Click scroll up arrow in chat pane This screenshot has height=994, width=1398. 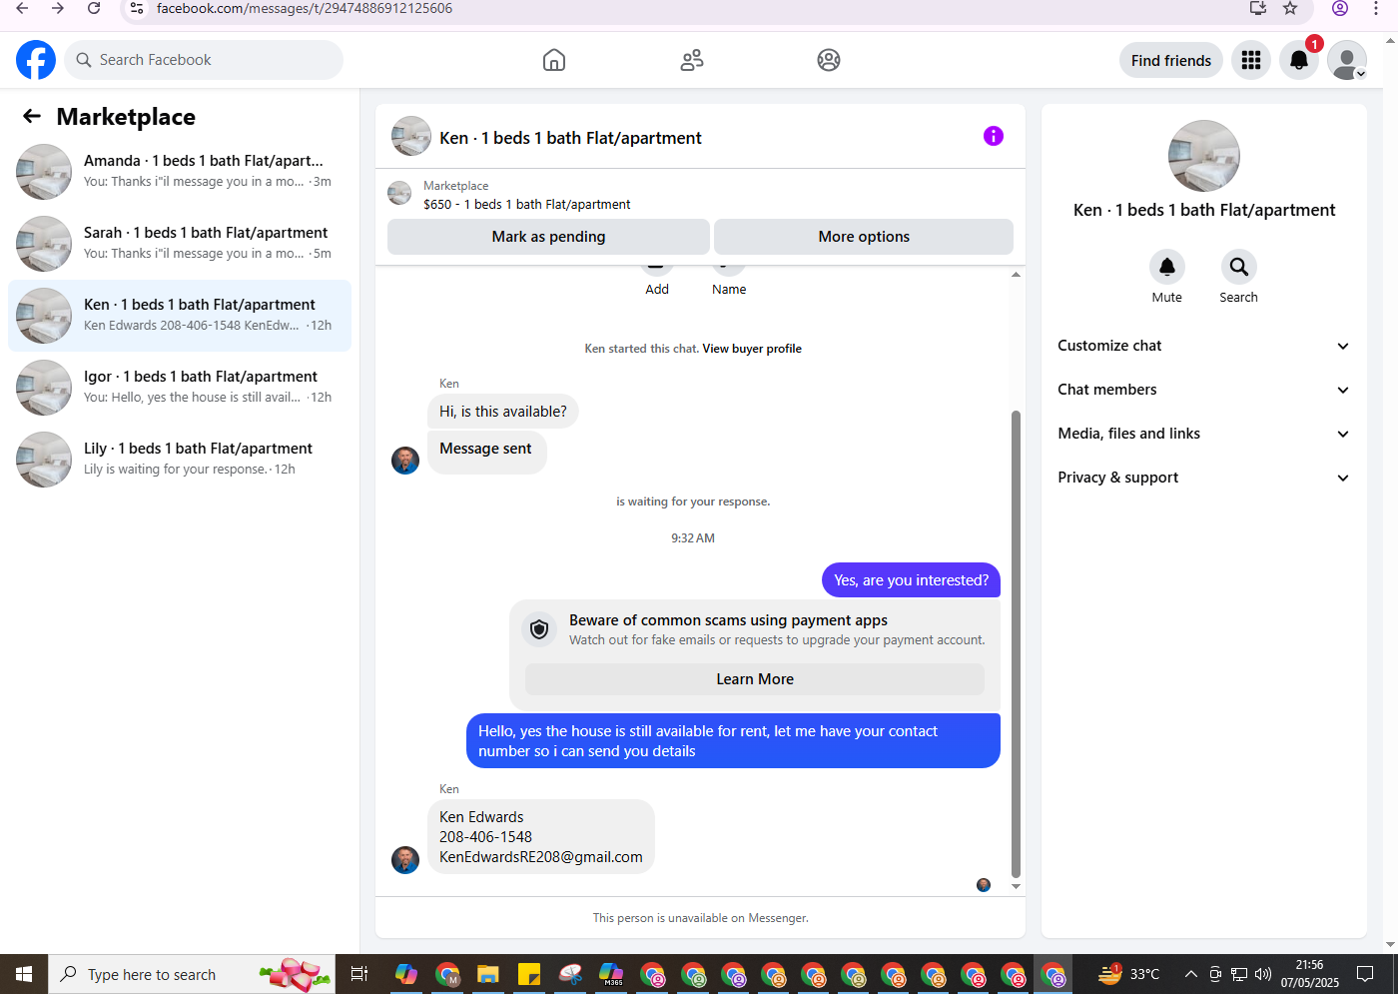coord(1016,275)
